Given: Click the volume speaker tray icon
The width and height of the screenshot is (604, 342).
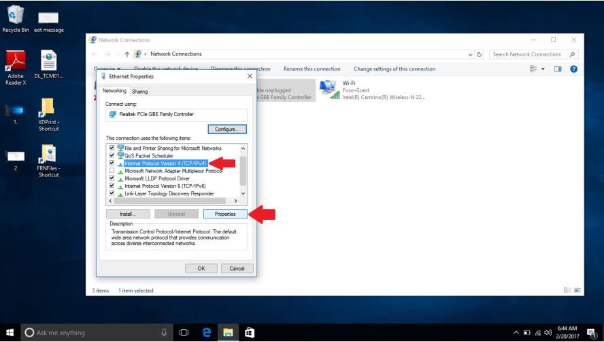Looking at the screenshot, I should (548, 332).
